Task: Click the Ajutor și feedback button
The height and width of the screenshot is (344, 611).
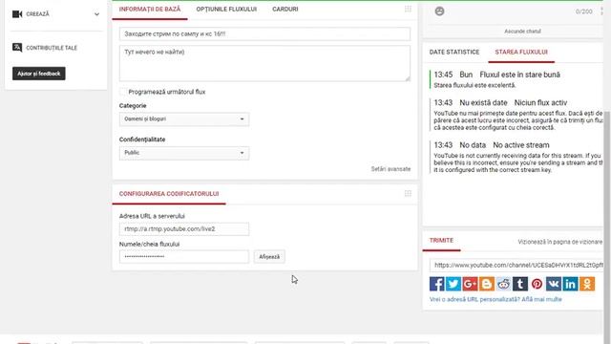Action: [x=39, y=74]
